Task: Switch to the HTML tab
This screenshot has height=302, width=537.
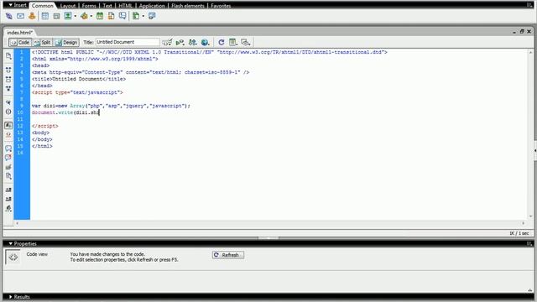Action: pos(125,6)
